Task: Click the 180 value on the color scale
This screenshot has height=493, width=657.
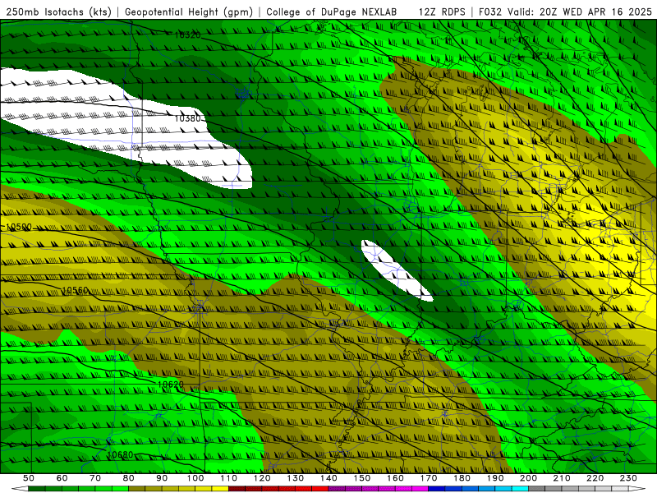Action: tap(462, 478)
